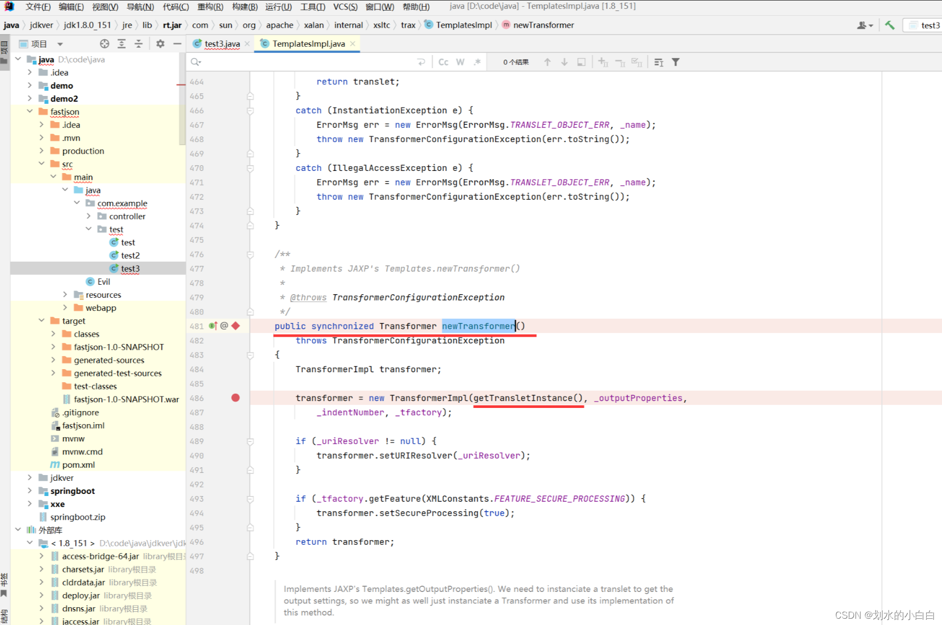Toggle the W whole words option
942x625 pixels.
[x=460, y=62]
